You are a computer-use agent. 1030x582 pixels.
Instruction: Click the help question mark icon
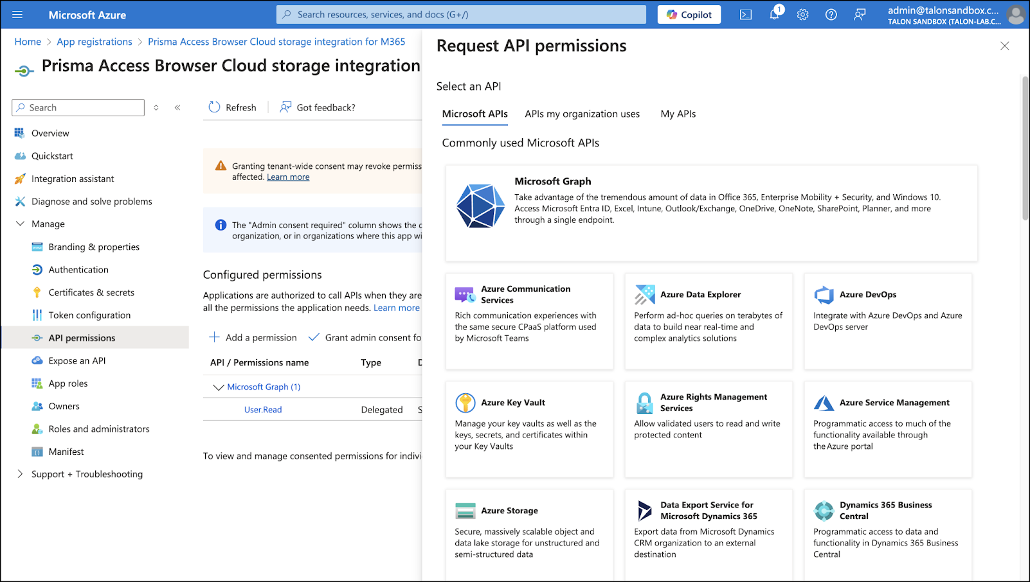(831, 15)
